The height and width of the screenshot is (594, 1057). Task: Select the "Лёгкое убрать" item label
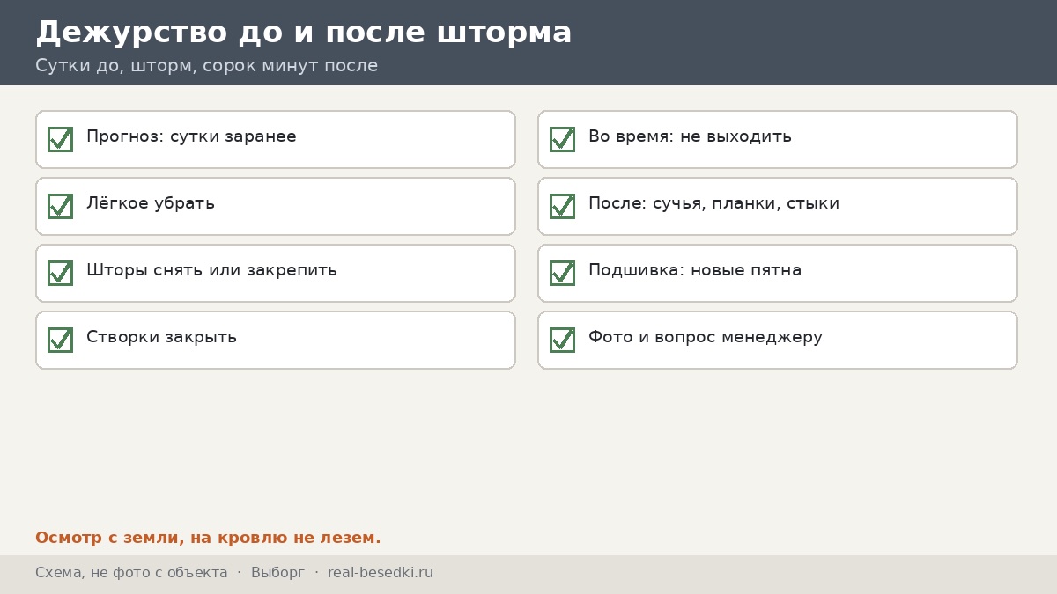151,203
